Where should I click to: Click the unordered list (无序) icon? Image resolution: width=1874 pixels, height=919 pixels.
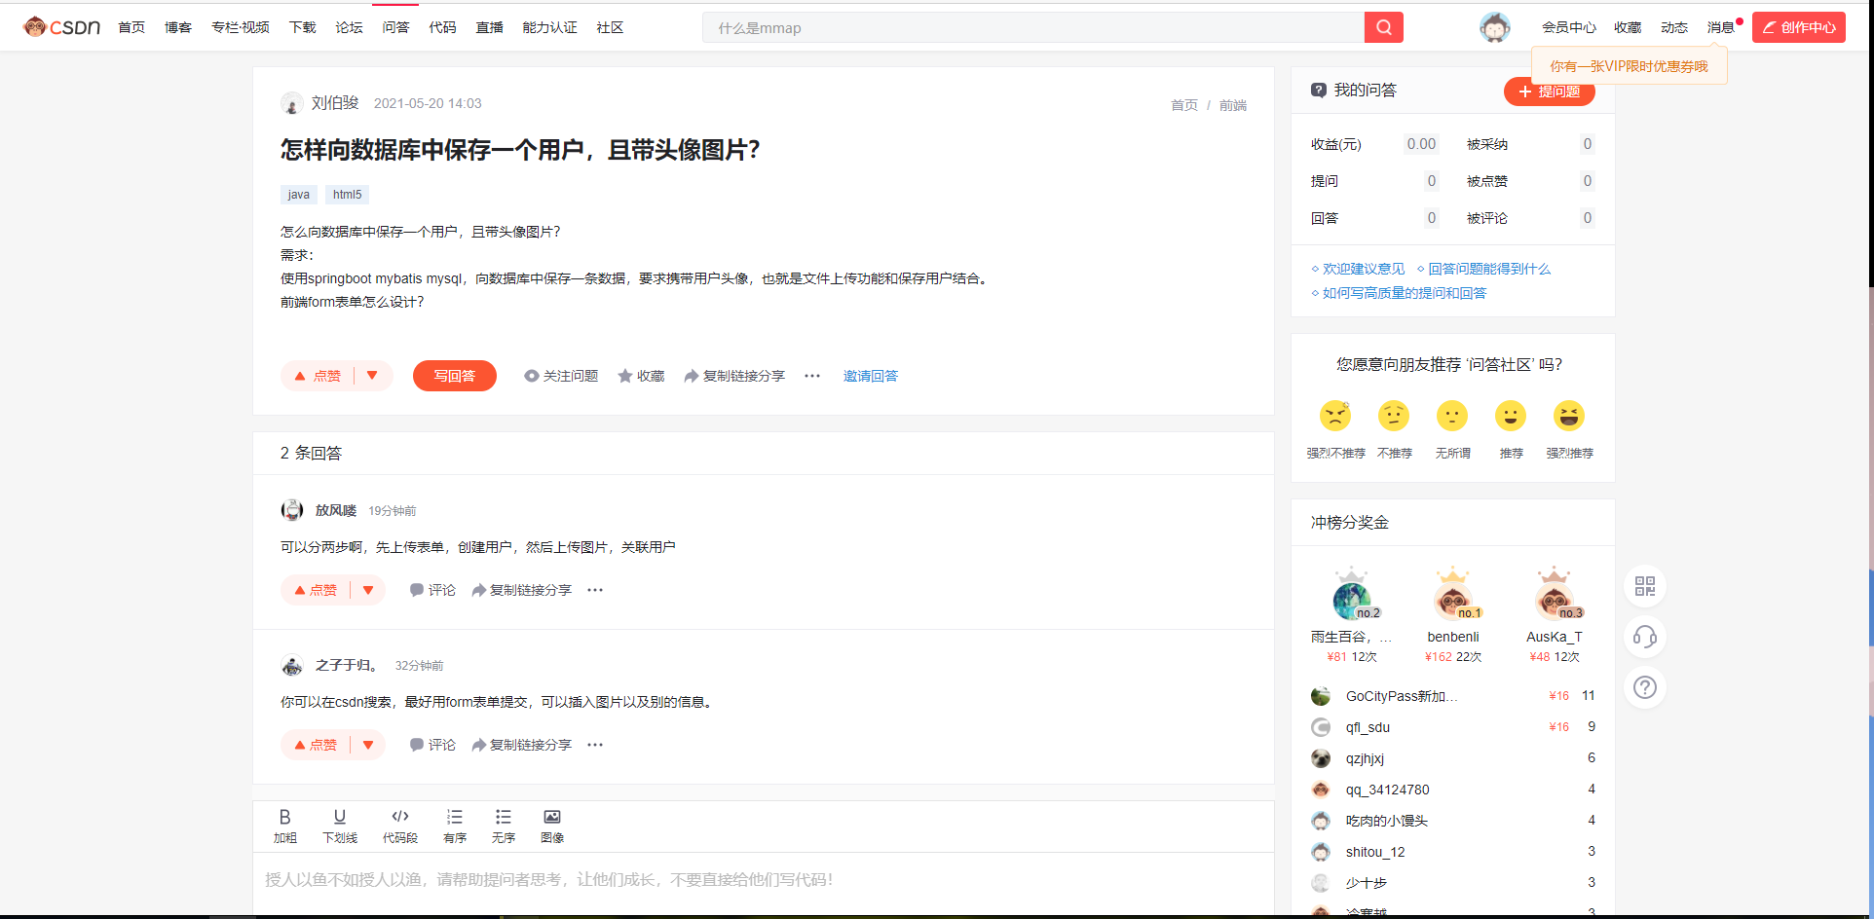pos(503,825)
